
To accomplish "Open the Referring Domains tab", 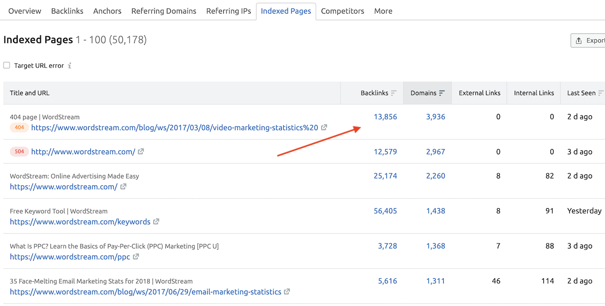I will (x=163, y=11).
